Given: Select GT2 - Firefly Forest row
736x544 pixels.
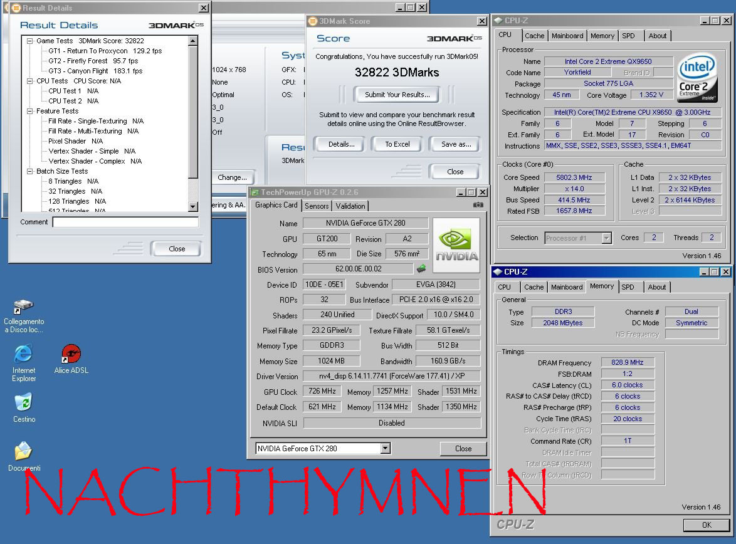Looking at the screenshot, I should 93,61.
